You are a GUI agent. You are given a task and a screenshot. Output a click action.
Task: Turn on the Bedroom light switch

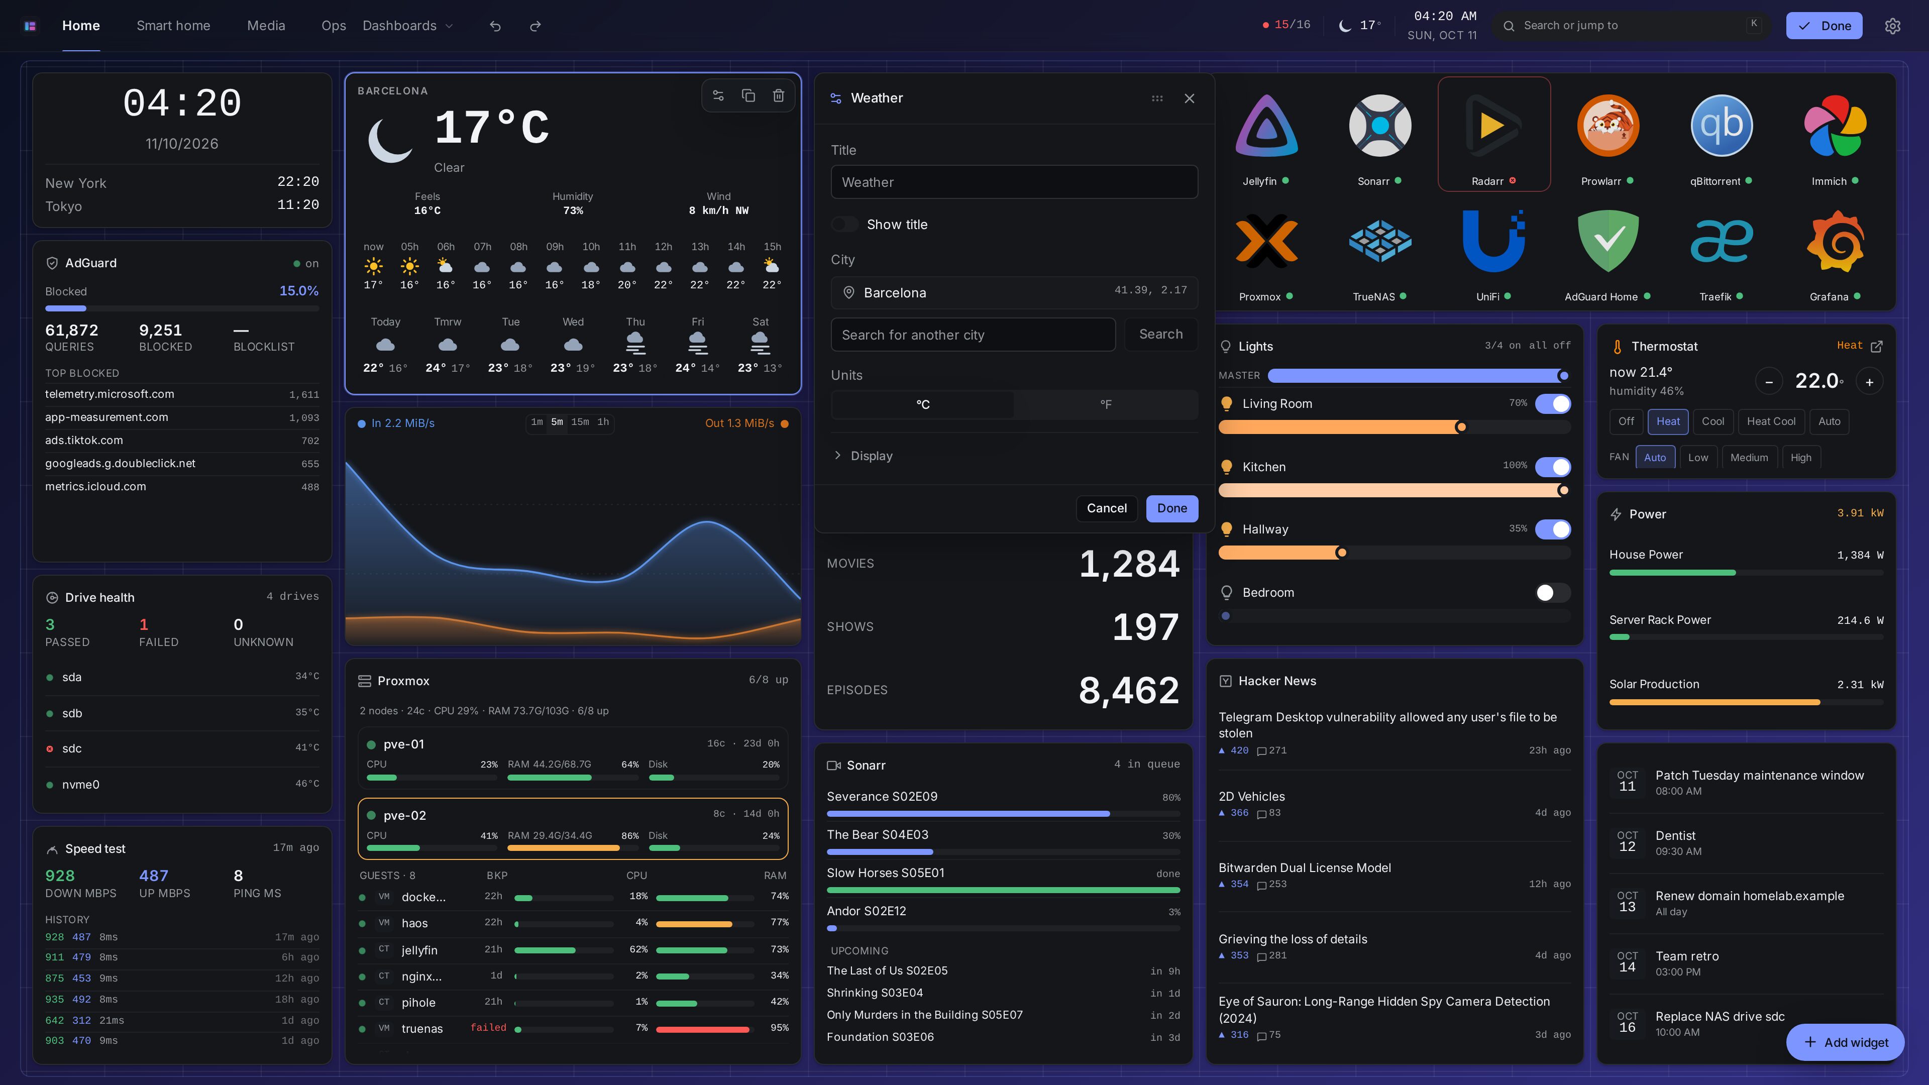tap(1553, 593)
